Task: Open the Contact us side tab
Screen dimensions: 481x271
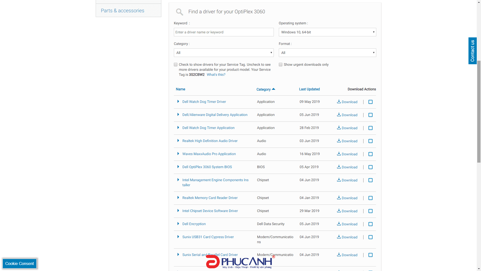Action: pos(472,51)
